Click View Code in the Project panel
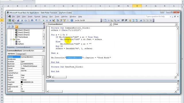Viewport: 184px width, 103px height. tap(9, 27)
